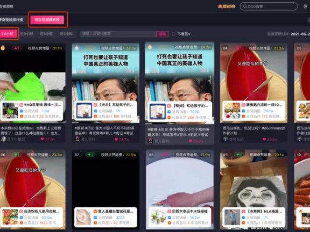The image size is (310, 232).
Task: Open product link 巴西木幸运木水培绿植
Action: 189,212
